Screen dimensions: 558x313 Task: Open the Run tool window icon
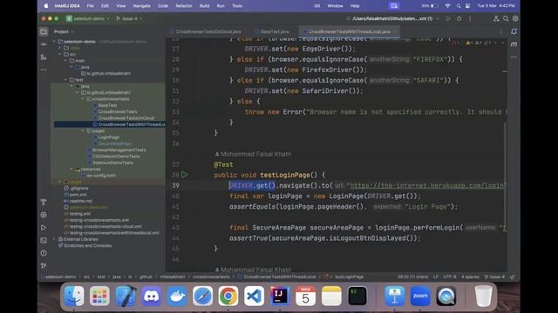click(x=44, y=228)
